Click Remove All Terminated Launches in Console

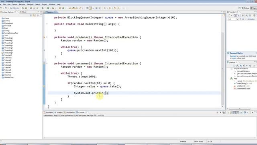(224, 113)
